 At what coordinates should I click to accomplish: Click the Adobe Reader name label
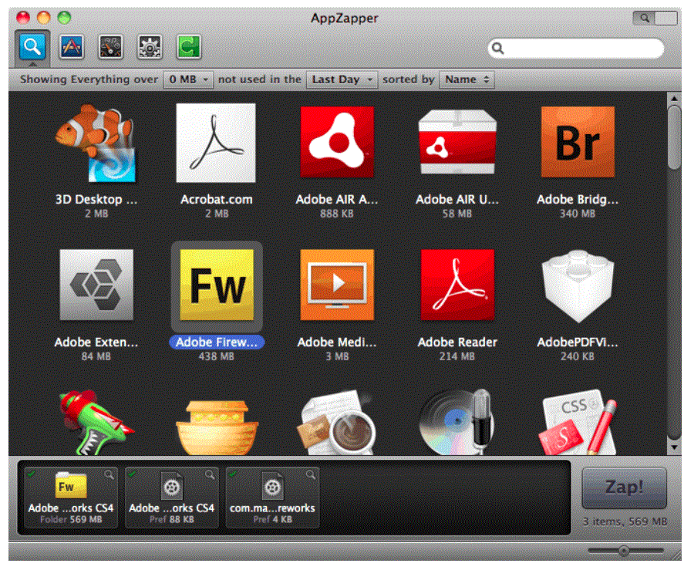(x=457, y=342)
